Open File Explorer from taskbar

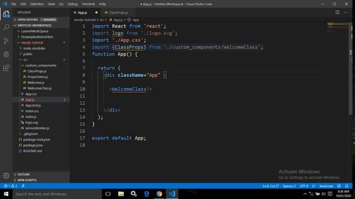coord(121,194)
